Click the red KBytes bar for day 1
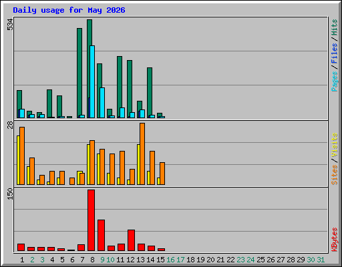The width and height of the screenshot is (342, 267). [21, 247]
